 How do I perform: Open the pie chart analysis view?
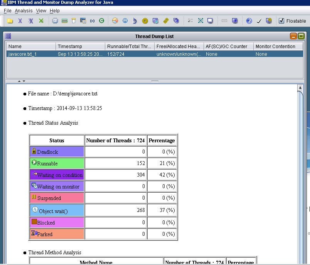coord(115,21)
